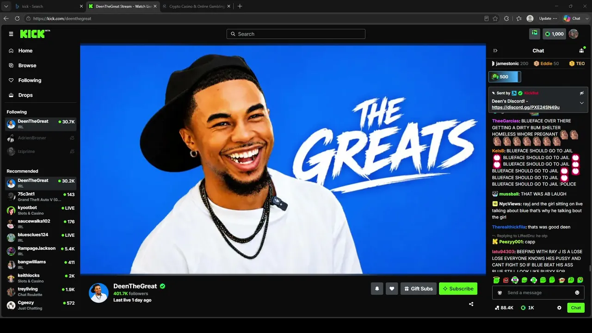Open recommended channel saucewalka102
The image size is (592, 333).
point(41,224)
